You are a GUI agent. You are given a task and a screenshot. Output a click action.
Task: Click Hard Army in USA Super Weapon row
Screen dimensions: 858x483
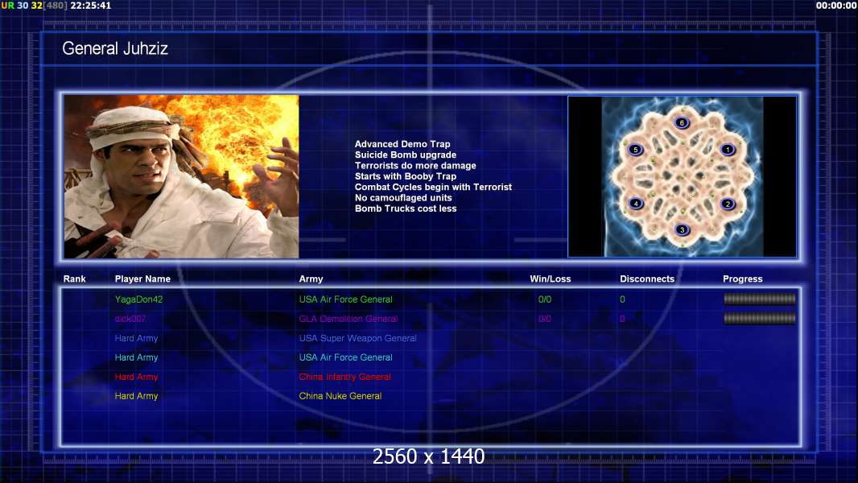136,338
